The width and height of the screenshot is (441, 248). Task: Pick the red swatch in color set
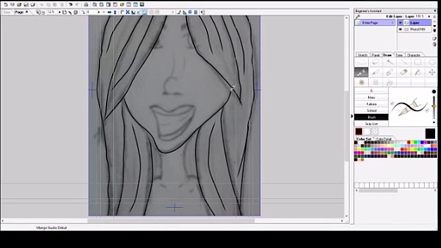(x=409, y=142)
